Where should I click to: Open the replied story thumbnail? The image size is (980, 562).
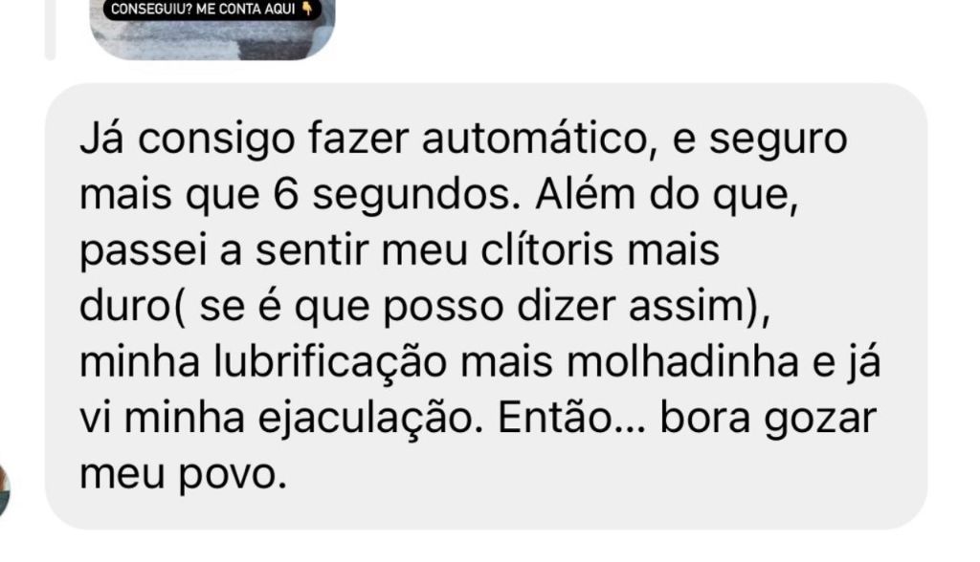(212, 30)
